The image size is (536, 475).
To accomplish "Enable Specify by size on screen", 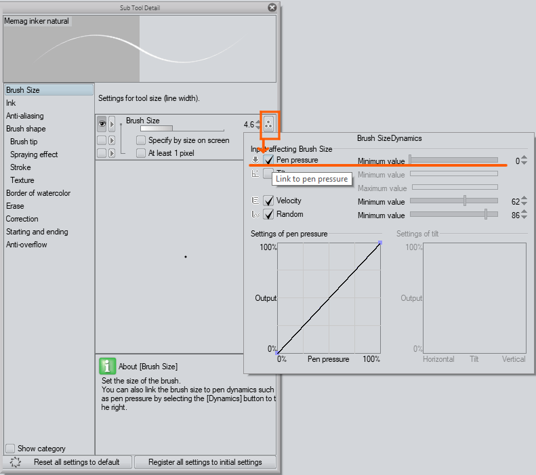I will pos(141,140).
